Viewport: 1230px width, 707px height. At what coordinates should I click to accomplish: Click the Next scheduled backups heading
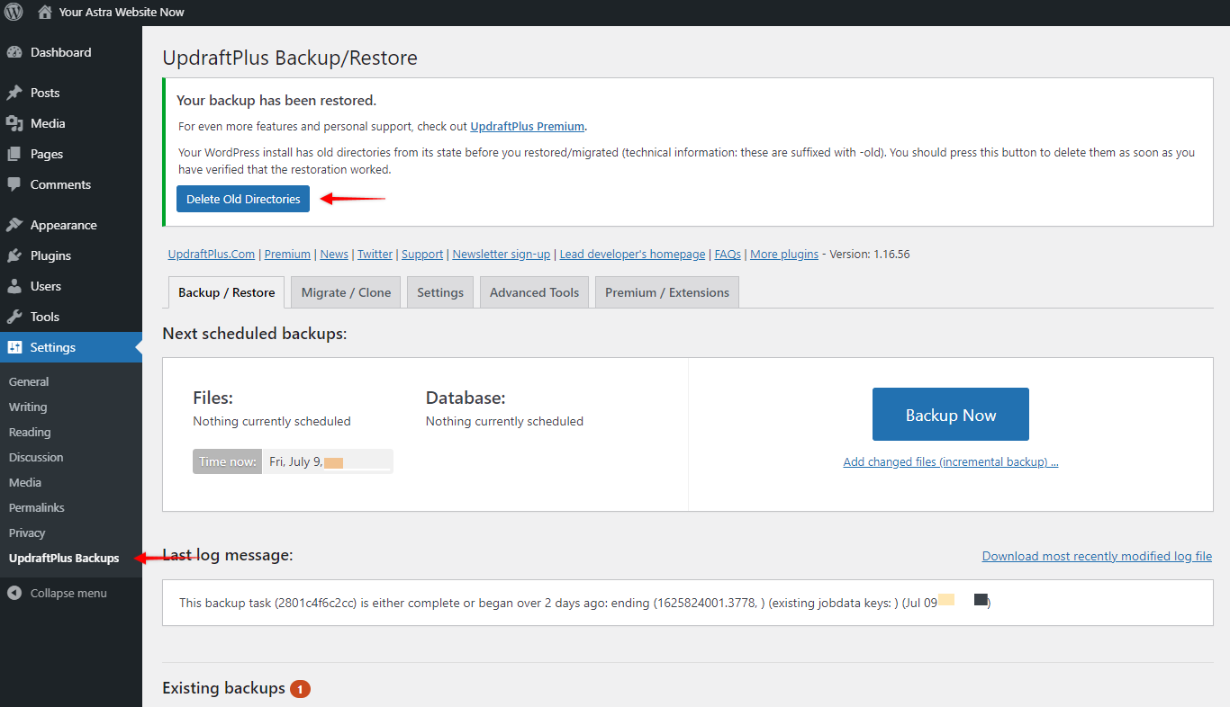(x=254, y=334)
